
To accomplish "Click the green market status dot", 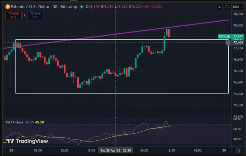I will (81, 7).
